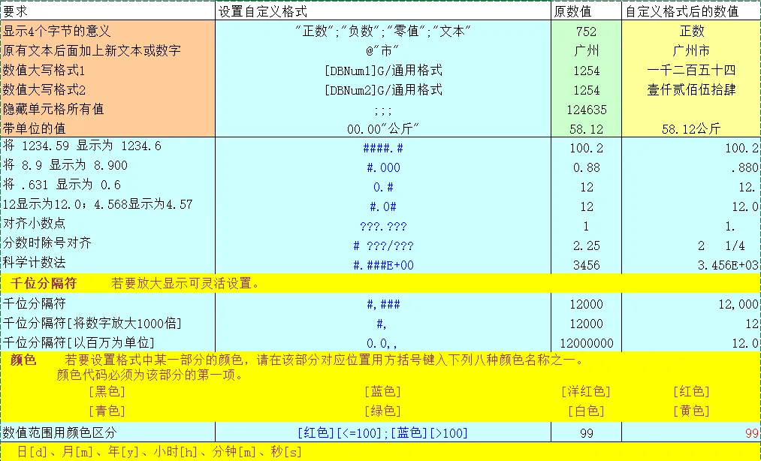Click the "数值范围用颜色区分" label cell

(x=107, y=432)
